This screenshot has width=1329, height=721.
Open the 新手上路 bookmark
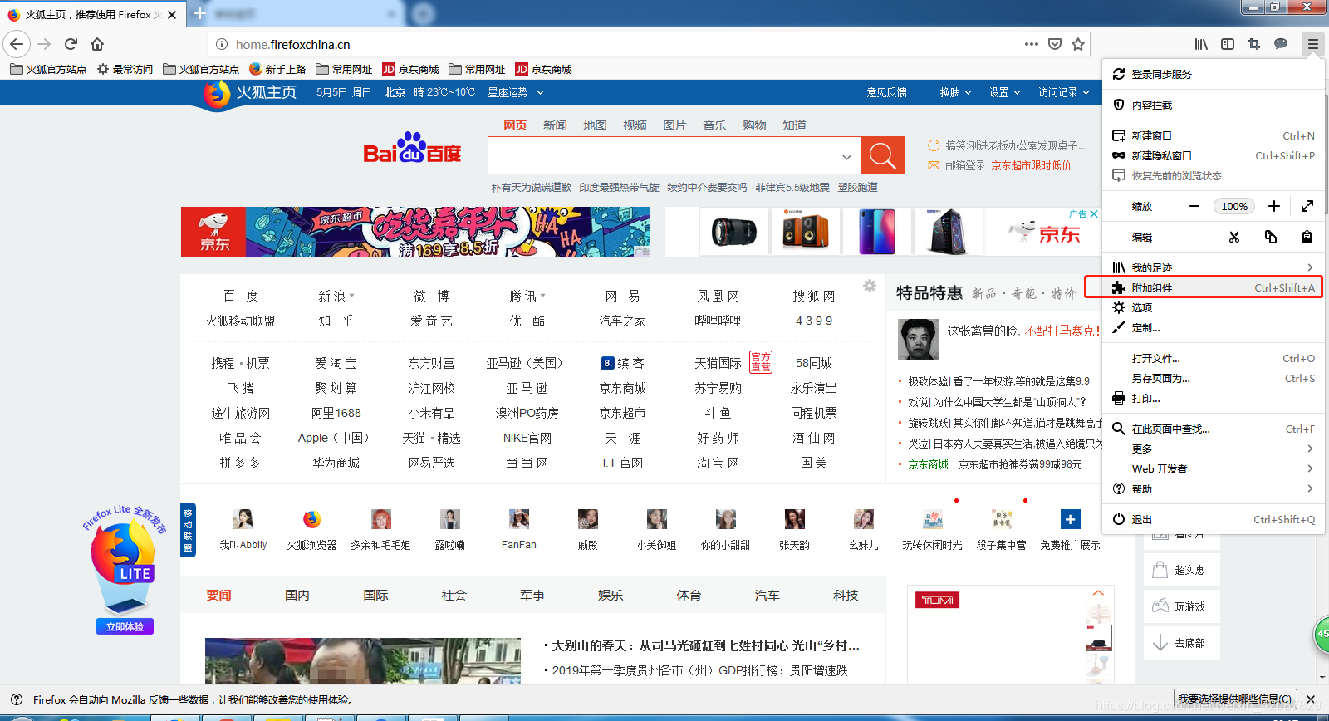277,69
